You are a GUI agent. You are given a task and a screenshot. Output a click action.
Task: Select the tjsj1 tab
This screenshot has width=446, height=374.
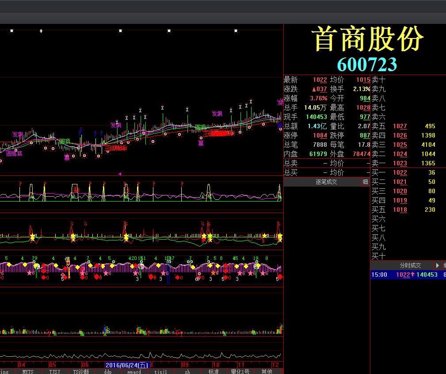[x=161, y=371]
